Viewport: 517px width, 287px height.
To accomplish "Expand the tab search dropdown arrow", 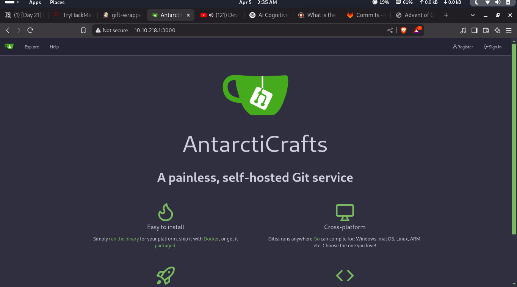I will [473, 15].
